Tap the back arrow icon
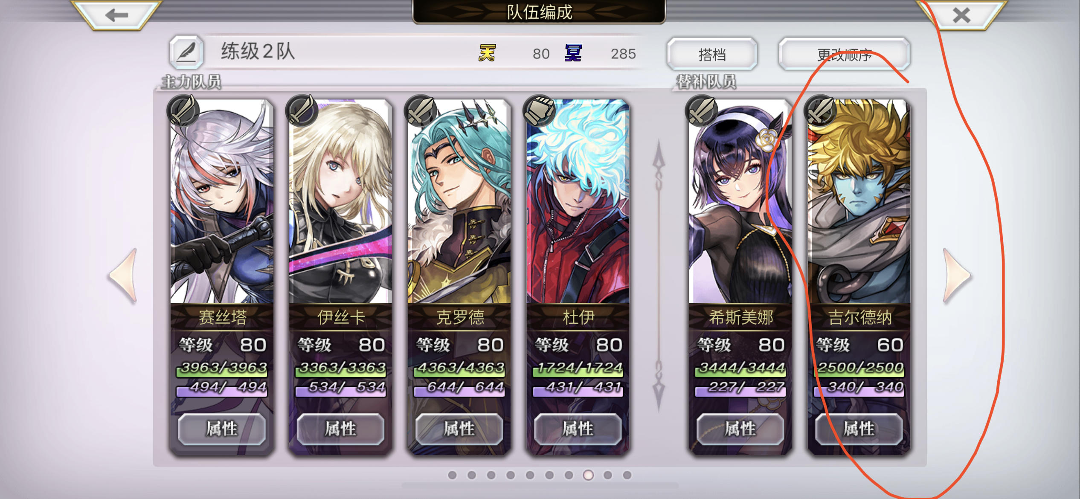This screenshot has height=499, width=1080. [x=116, y=15]
